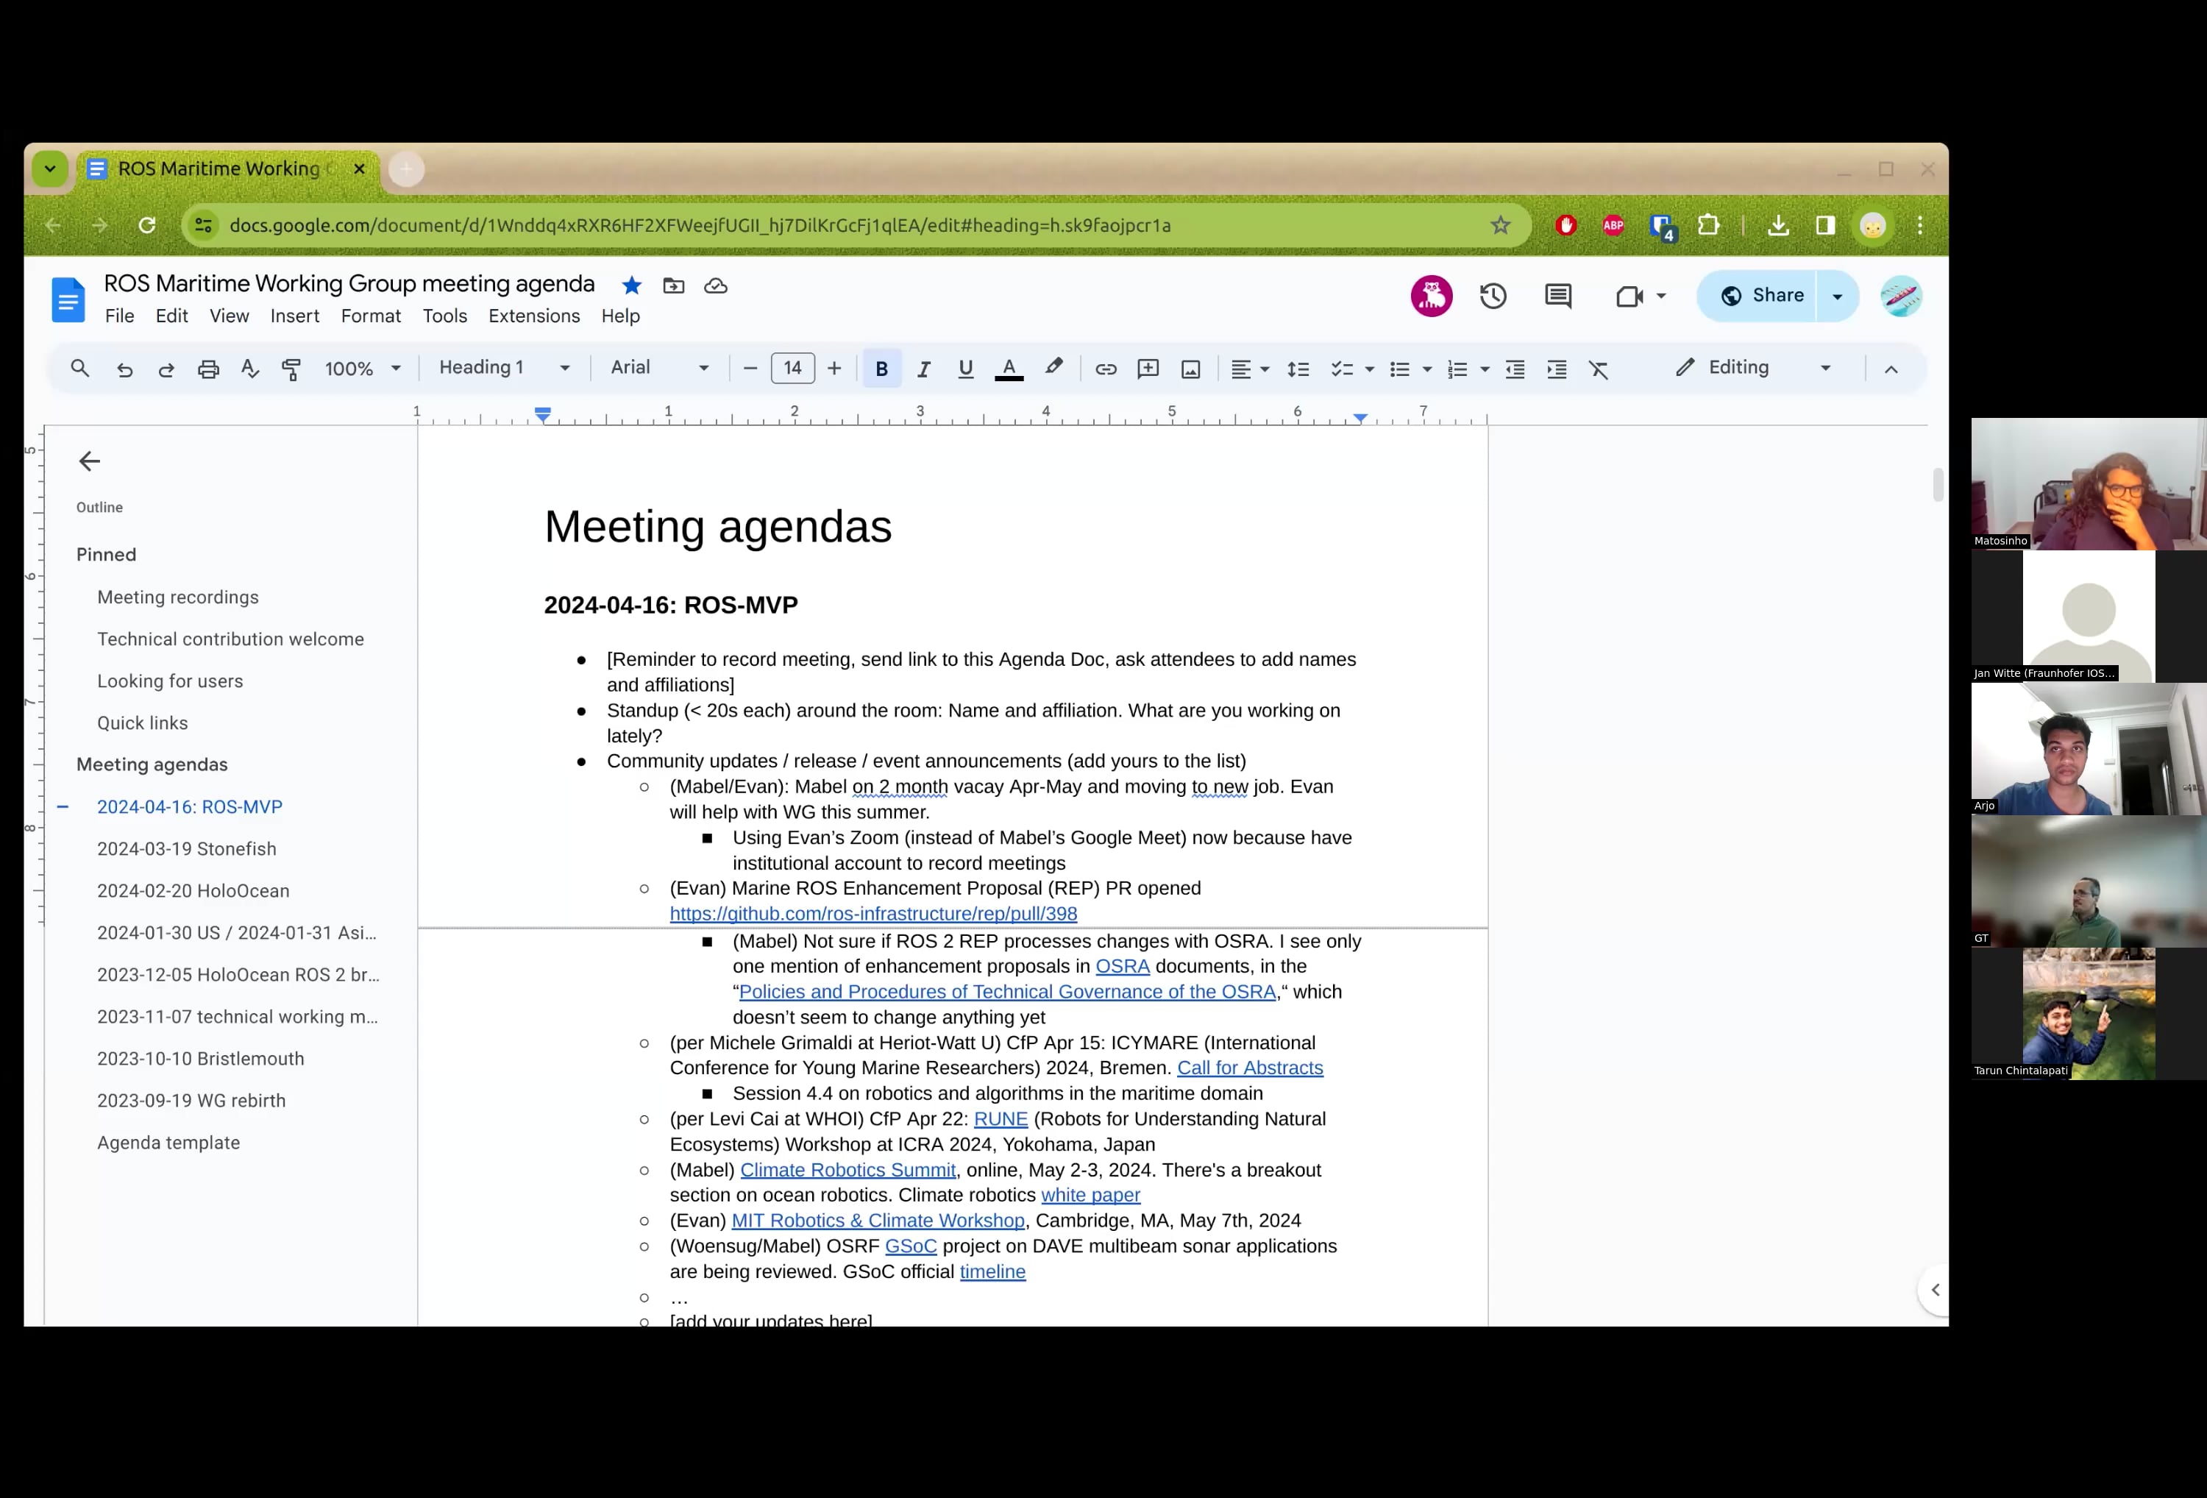Click the browser extensions puzzle icon
Image resolution: width=2207 pixels, height=1498 pixels.
(x=1708, y=225)
